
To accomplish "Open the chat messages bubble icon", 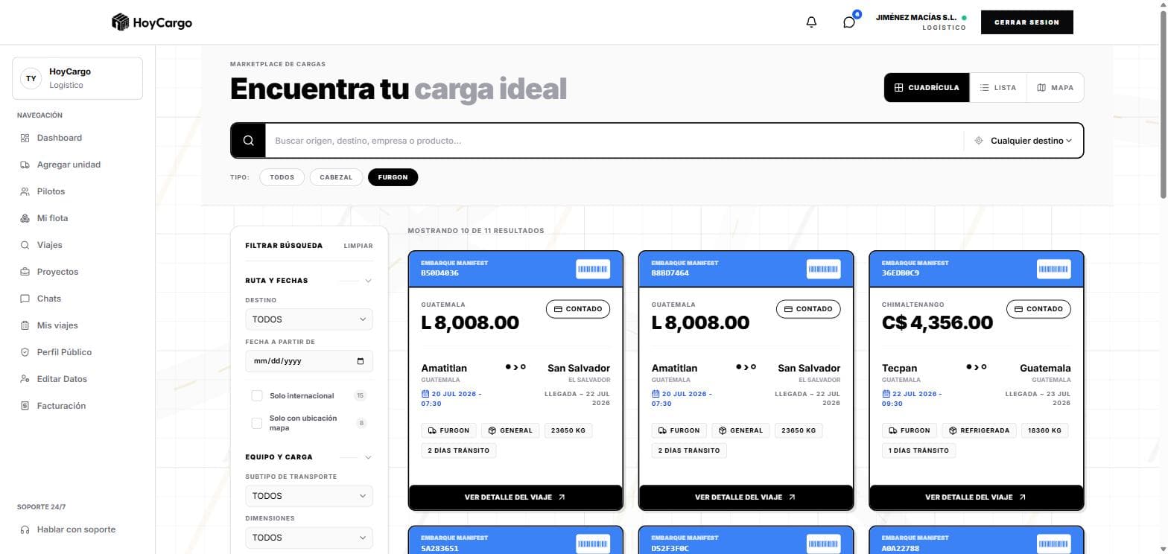I will pyautogui.click(x=848, y=22).
